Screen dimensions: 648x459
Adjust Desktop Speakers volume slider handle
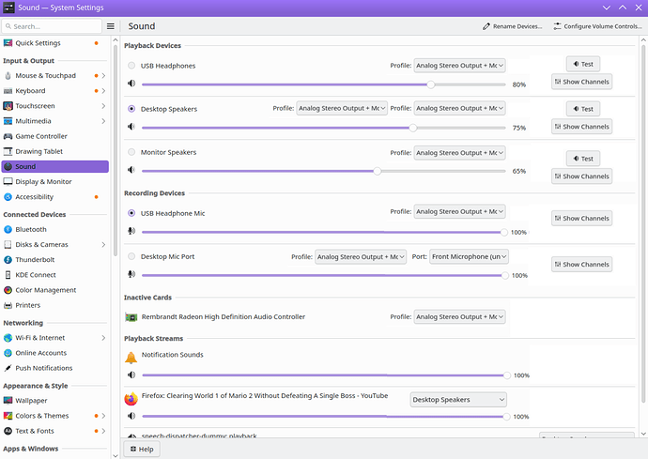click(413, 128)
